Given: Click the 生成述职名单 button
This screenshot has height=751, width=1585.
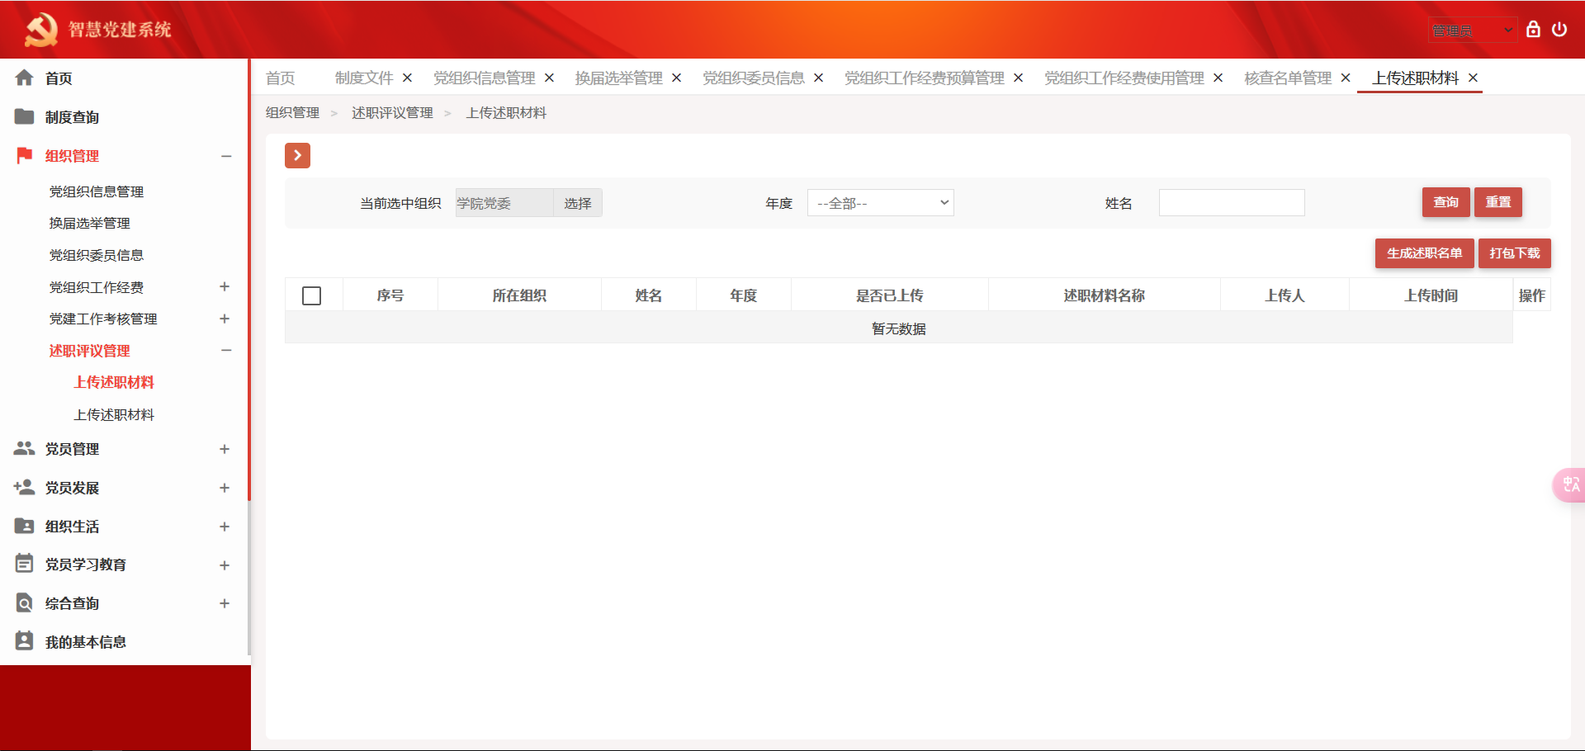Looking at the screenshot, I should 1424,253.
